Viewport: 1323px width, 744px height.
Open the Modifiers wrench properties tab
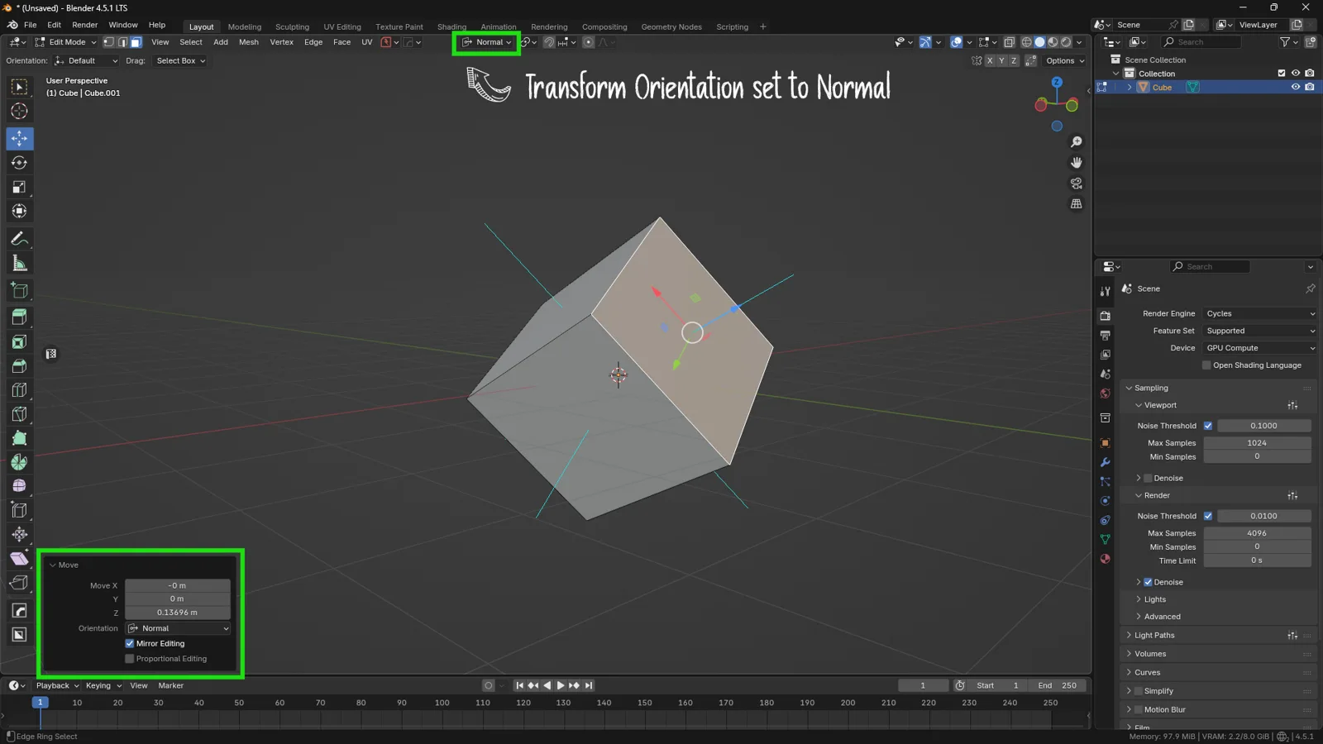click(x=1105, y=462)
